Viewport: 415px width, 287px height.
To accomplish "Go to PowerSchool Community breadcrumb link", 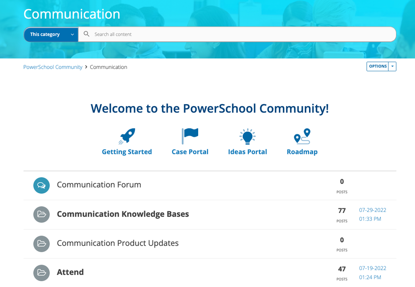I will click(53, 67).
